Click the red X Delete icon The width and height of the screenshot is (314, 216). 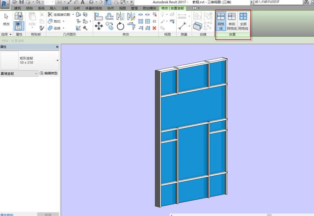(155, 28)
